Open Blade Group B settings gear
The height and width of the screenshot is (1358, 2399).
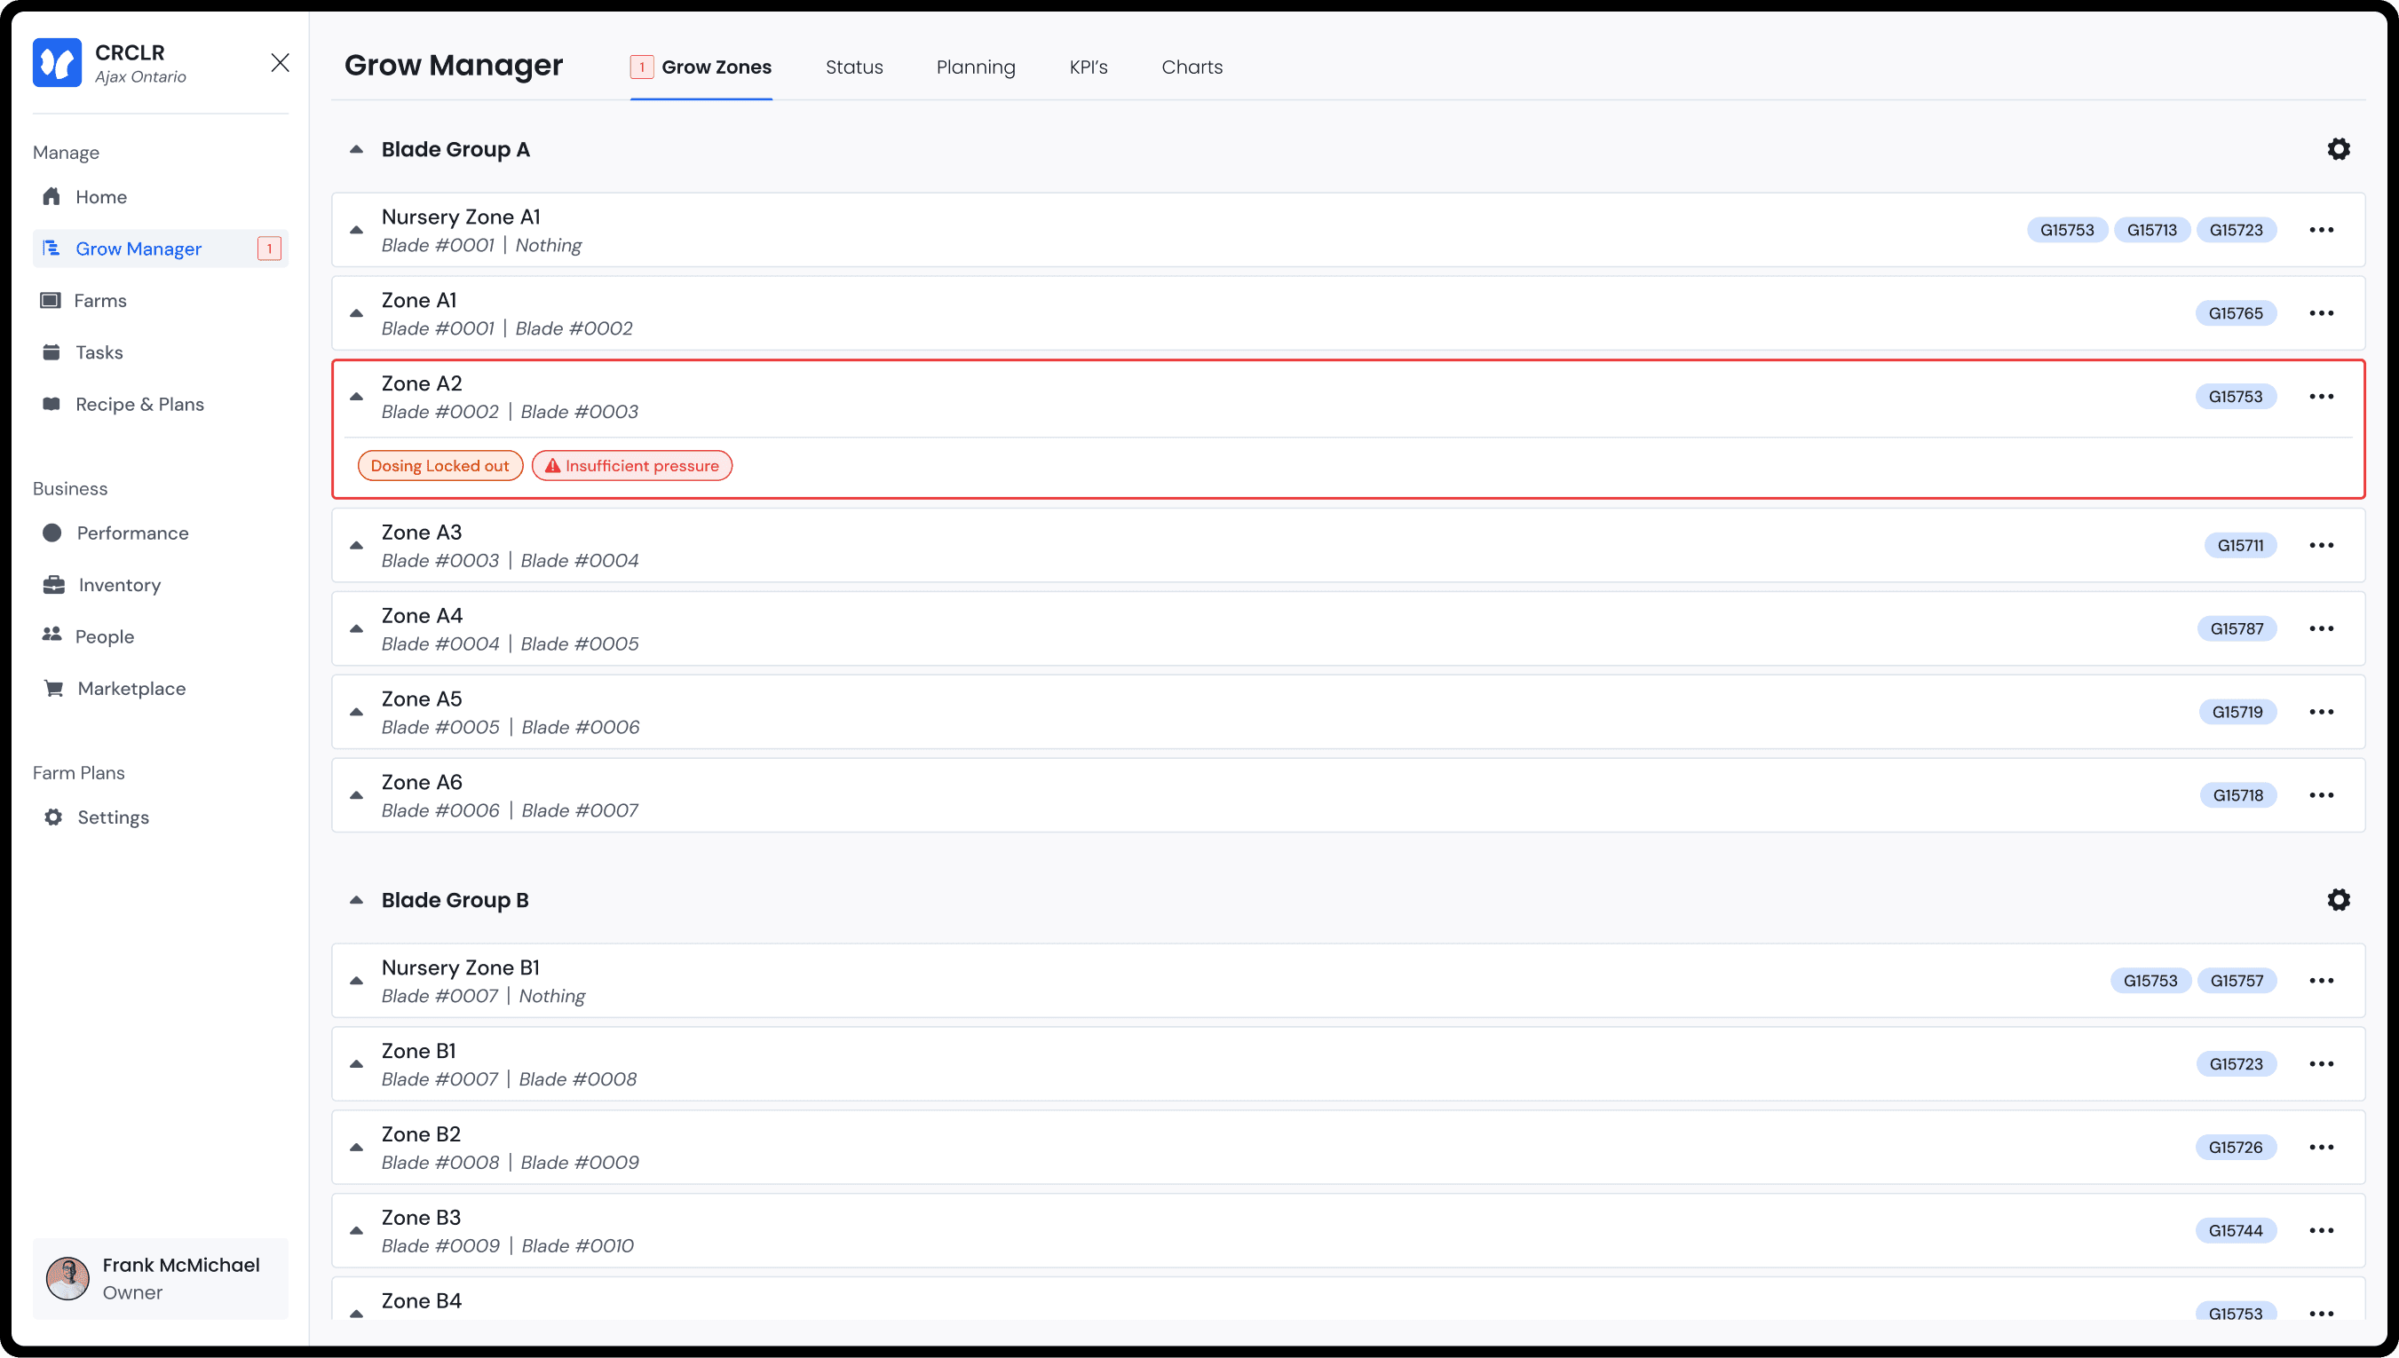tap(2338, 900)
